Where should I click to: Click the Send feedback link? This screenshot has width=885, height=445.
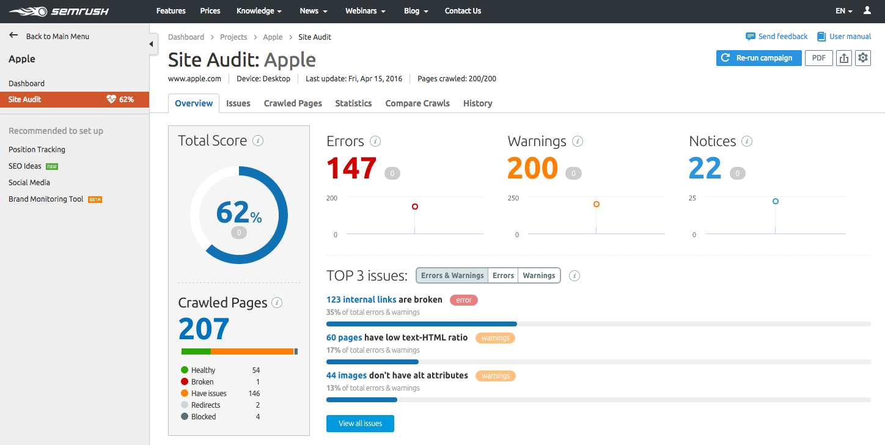(783, 37)
